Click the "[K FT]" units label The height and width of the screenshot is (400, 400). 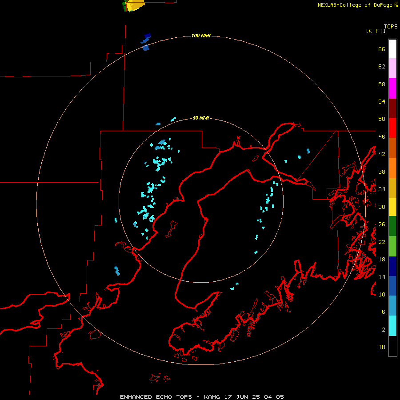click(376, 31)
